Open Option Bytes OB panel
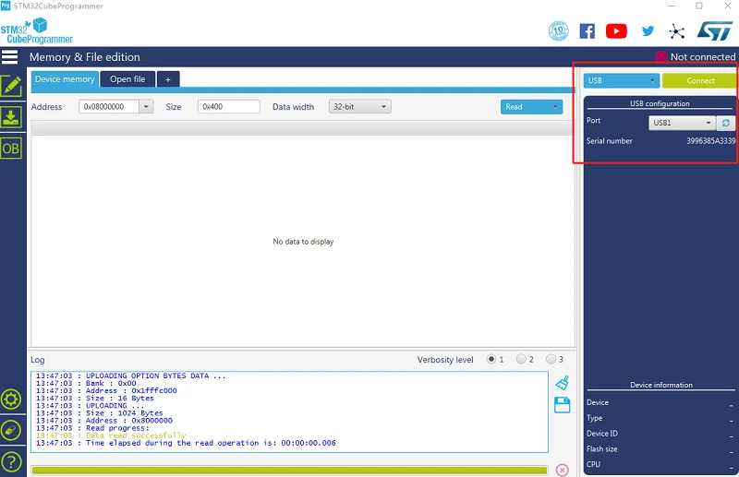Screen dimensions: 739x477 [x=11, y=149]
